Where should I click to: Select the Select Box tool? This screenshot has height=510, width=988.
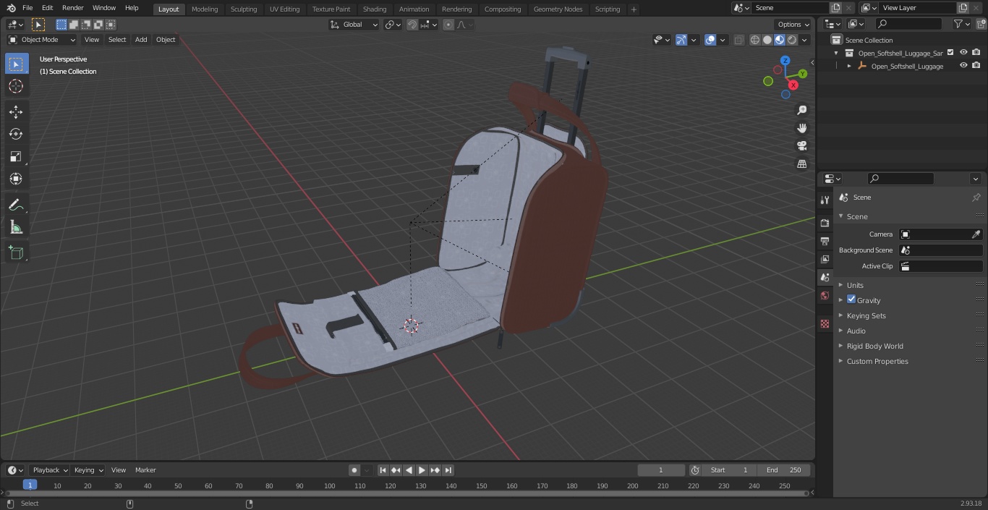tap(16, 64)
